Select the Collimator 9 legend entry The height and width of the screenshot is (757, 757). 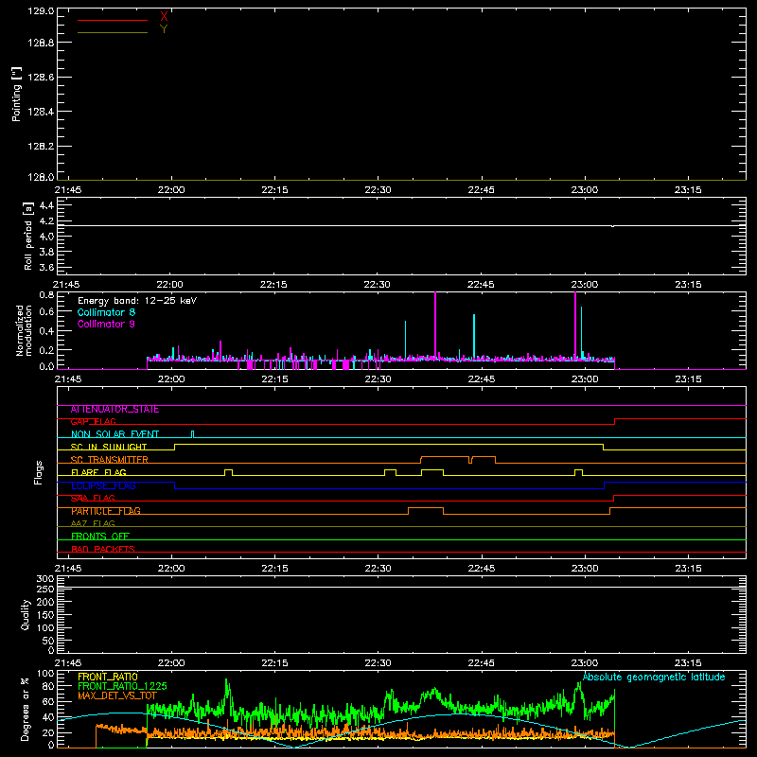coord(106,324)
